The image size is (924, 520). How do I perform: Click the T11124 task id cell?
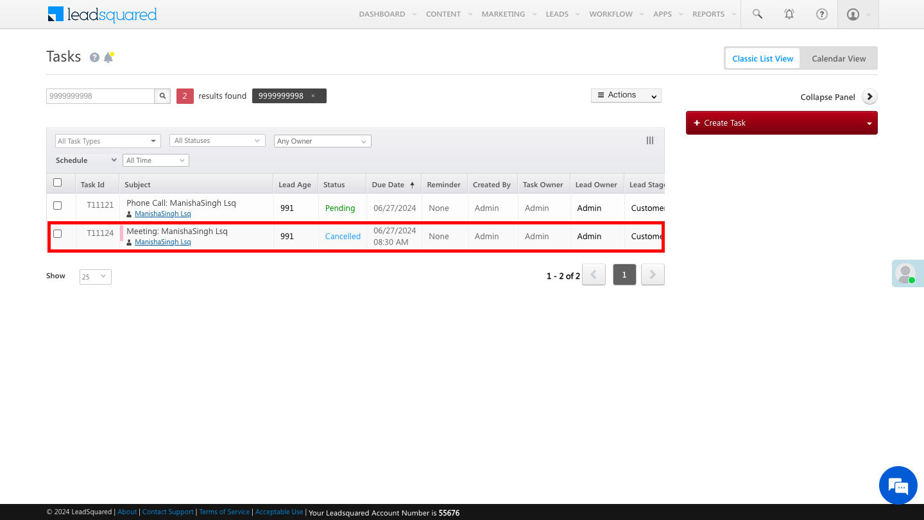tap(100, 233)
